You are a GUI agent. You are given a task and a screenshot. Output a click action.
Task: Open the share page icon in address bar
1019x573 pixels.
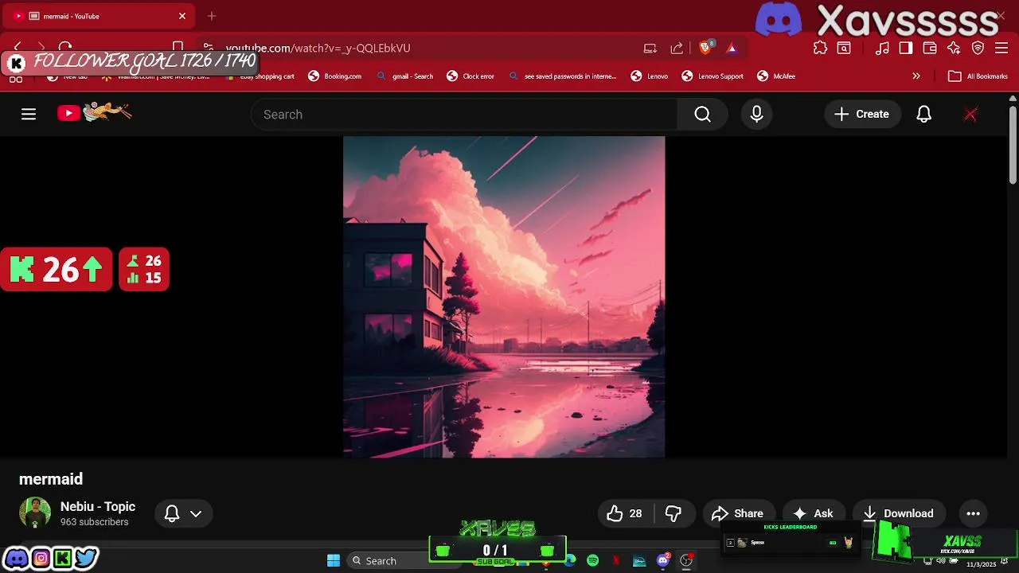point(677,48)
